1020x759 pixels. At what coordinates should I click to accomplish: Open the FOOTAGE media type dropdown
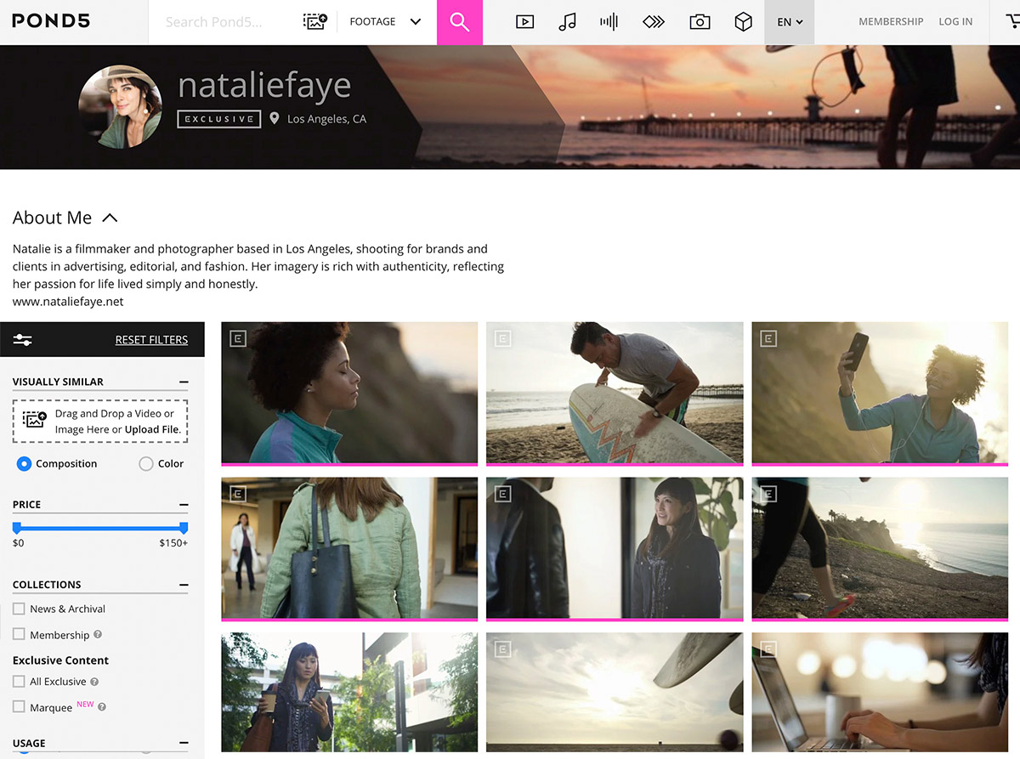[x=385, y=22]
